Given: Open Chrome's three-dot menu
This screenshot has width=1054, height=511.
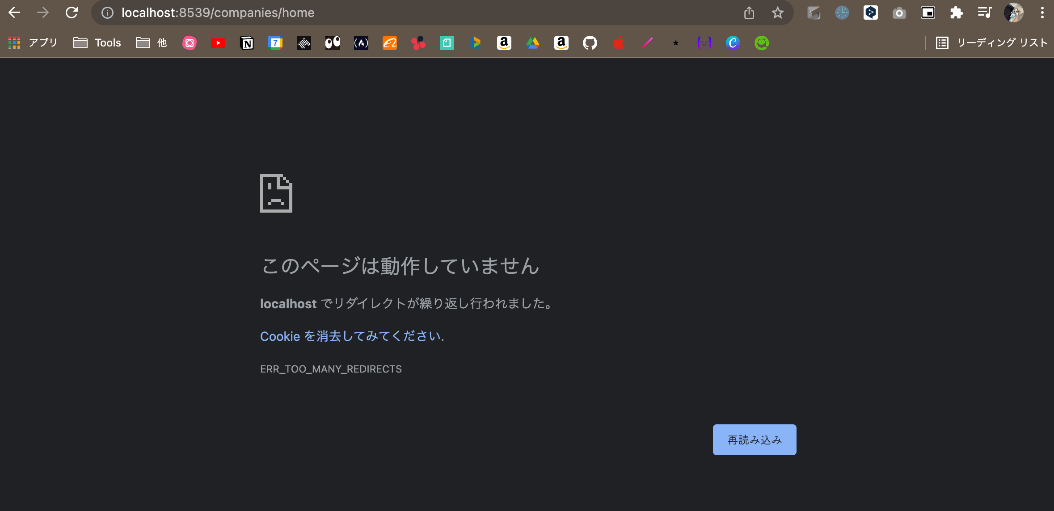Looking at the screenshot, I should coord(1042,13).
